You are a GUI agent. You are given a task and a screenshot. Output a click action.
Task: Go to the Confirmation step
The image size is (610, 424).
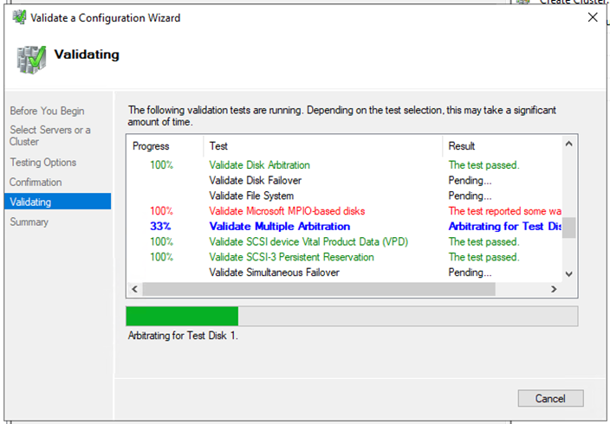pos(36,182)
